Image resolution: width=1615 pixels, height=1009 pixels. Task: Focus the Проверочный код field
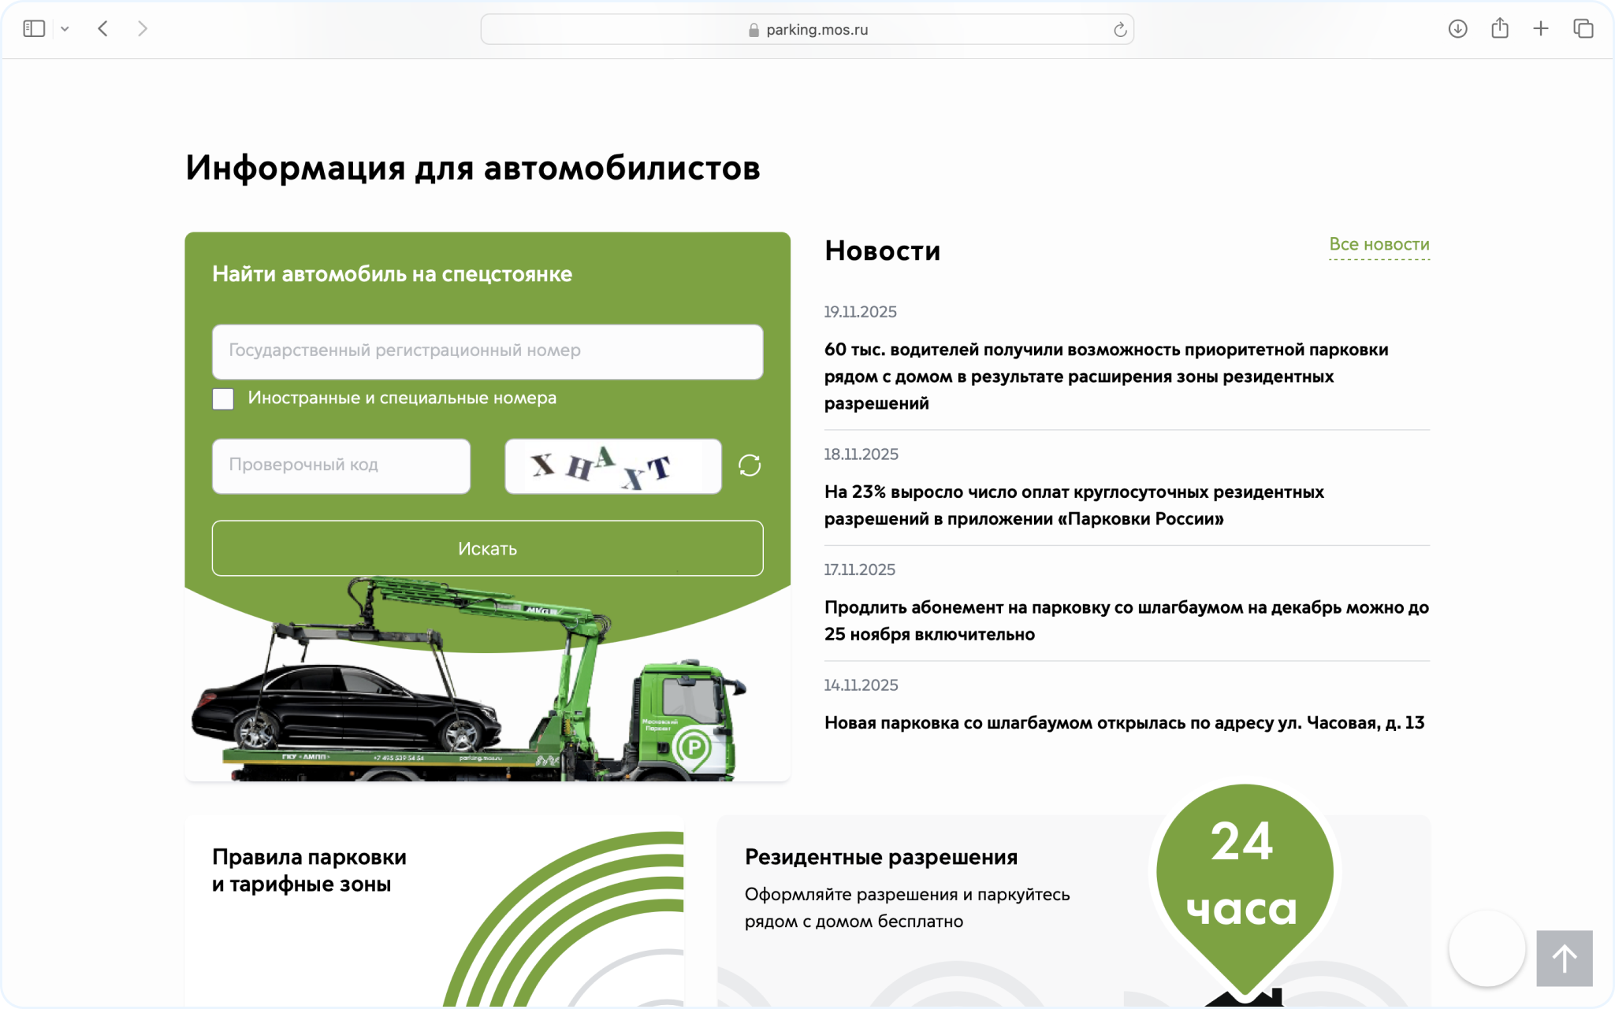tap(340, 466)
